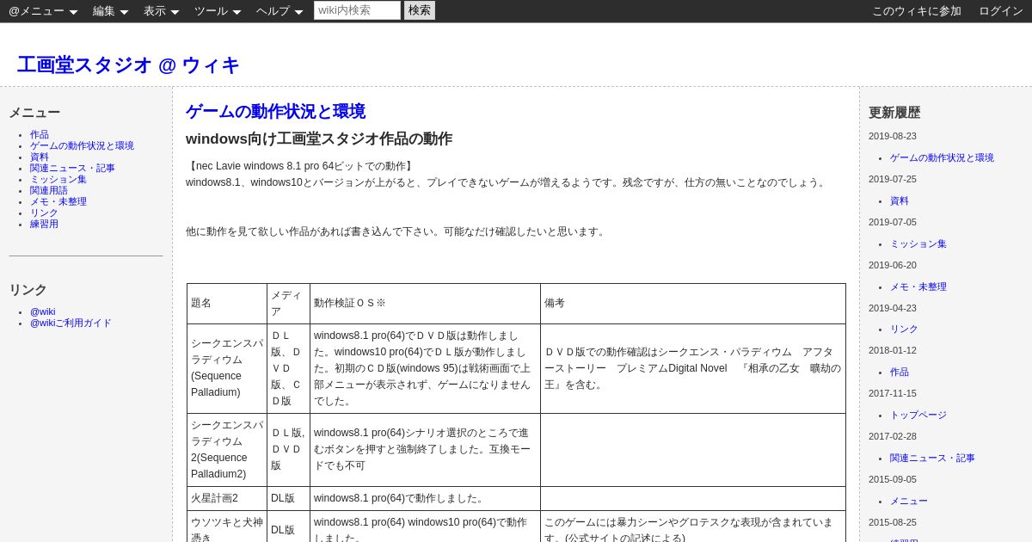Open ゲームの動作状況と環境 in the left menu
This screenshot has width=1032, height=542.
coord(82,146)
